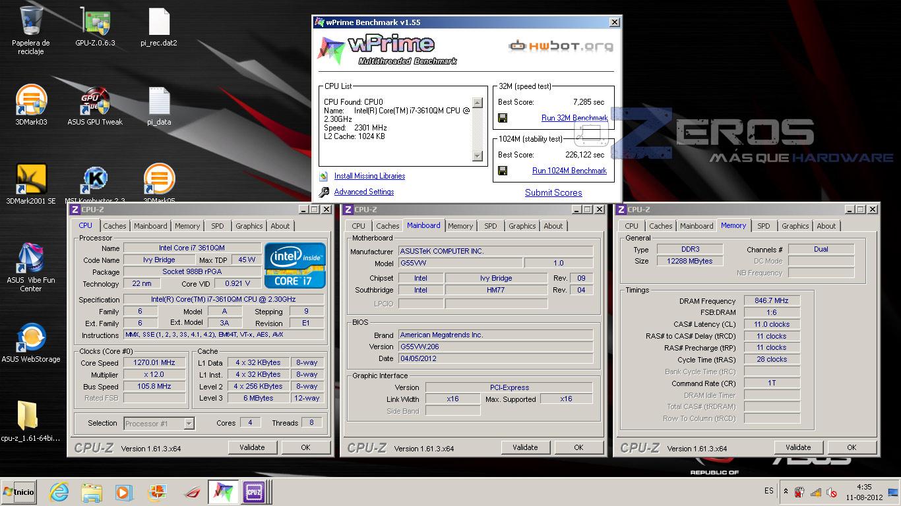Switch to wPrime in the taskbar
The image size is (901, 506).
[222, 492]
